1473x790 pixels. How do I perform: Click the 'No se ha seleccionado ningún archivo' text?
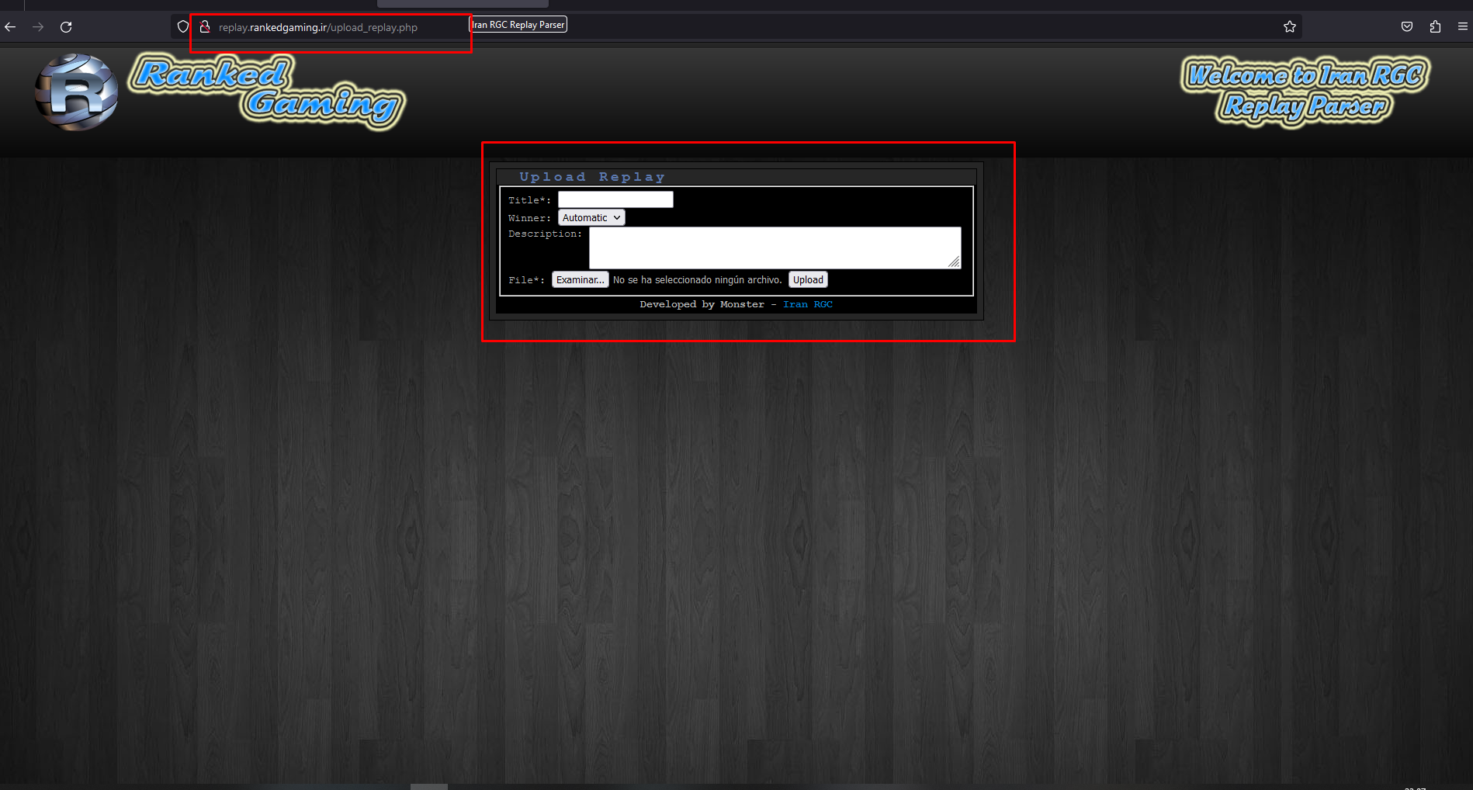point(698,280)
